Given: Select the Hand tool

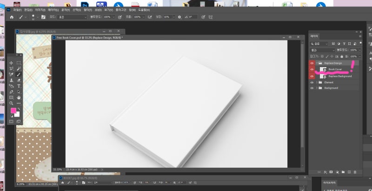Looking at the screenshot, I should click(19, 98).
